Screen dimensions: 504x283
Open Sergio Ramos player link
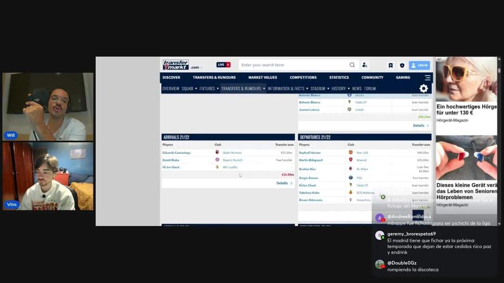(x=308, y=178)
